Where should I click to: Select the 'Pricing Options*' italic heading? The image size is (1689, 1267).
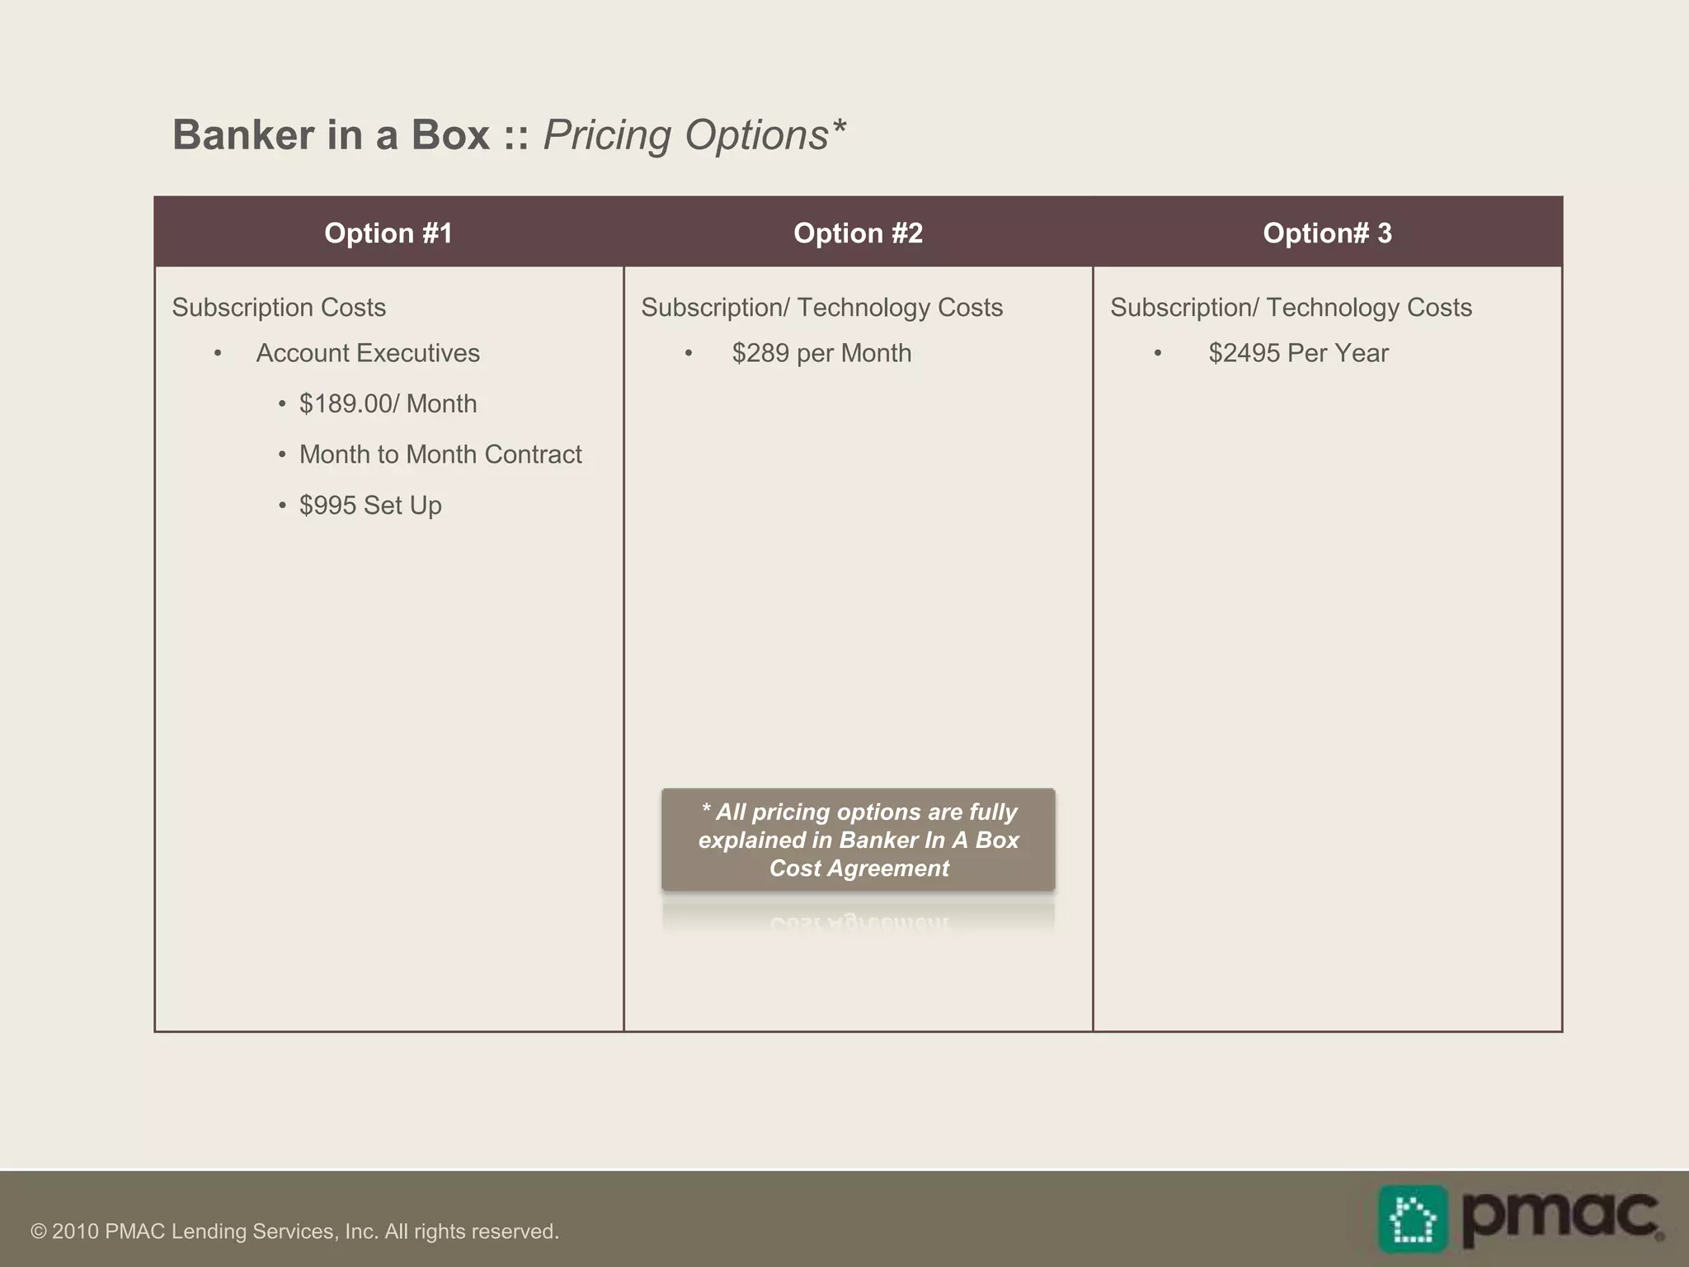[694, 134]
